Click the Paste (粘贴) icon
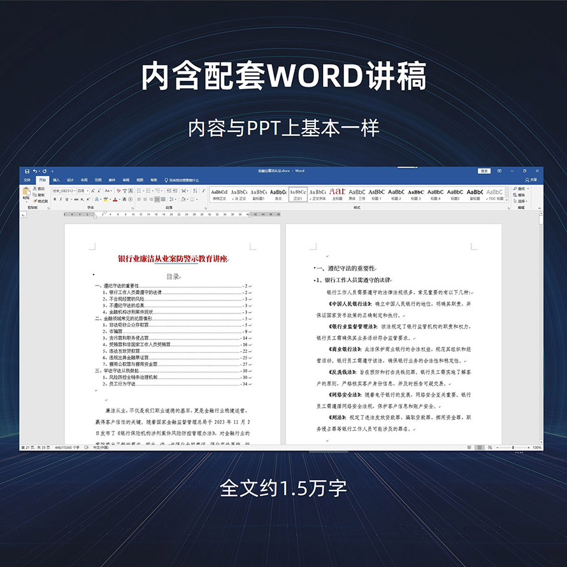The height and width of the screenshot is (567, 567). click(26, 193)
